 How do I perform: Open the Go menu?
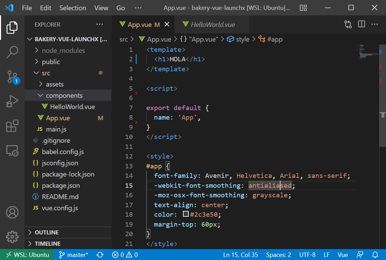tap(121, 8)
